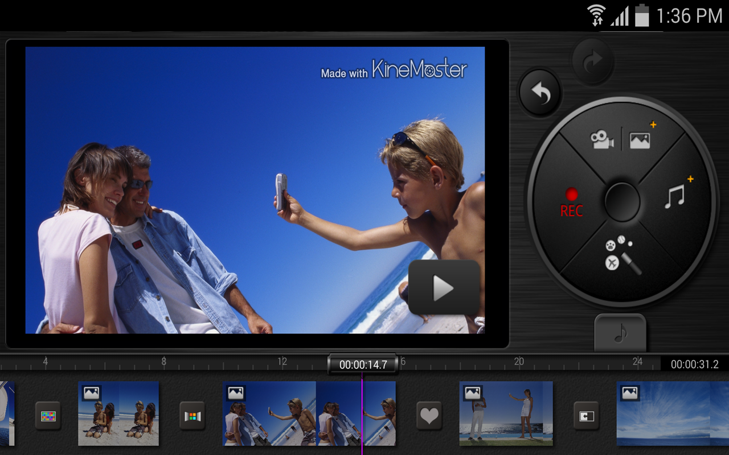Image resolution: width=729 pixels, height=455 pixels.
Task: Click the timeline ruler at mark 8
Action: click(x=163, y=361)
